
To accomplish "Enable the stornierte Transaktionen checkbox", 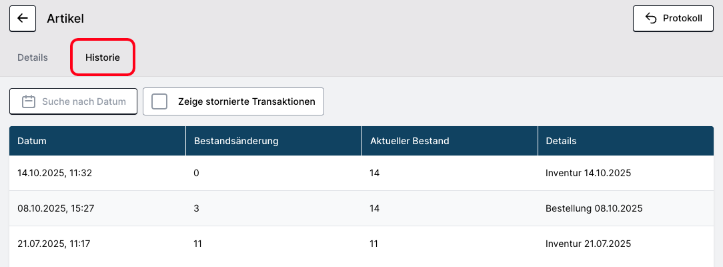I will point(159,101).
